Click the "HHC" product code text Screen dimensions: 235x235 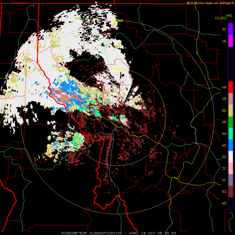coord(230,16)
